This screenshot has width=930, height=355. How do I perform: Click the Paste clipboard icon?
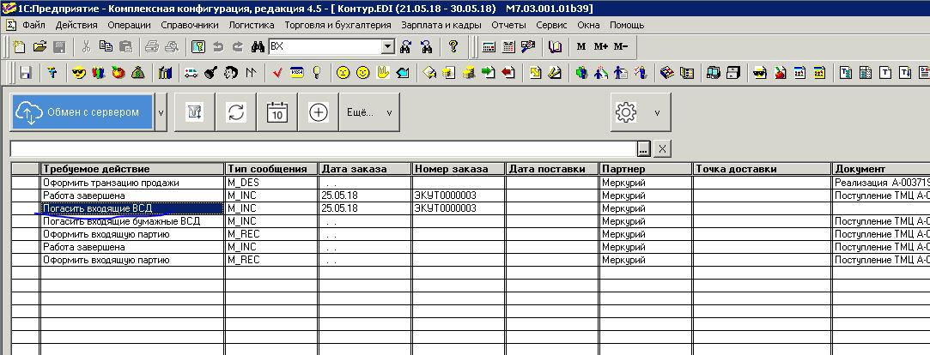(x=125, y=47)
